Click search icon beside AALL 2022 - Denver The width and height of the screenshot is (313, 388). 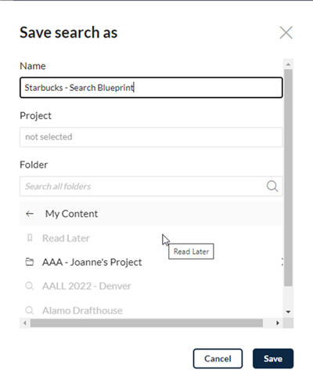30,286
